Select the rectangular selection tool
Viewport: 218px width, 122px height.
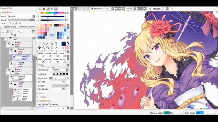click(40, 44)
